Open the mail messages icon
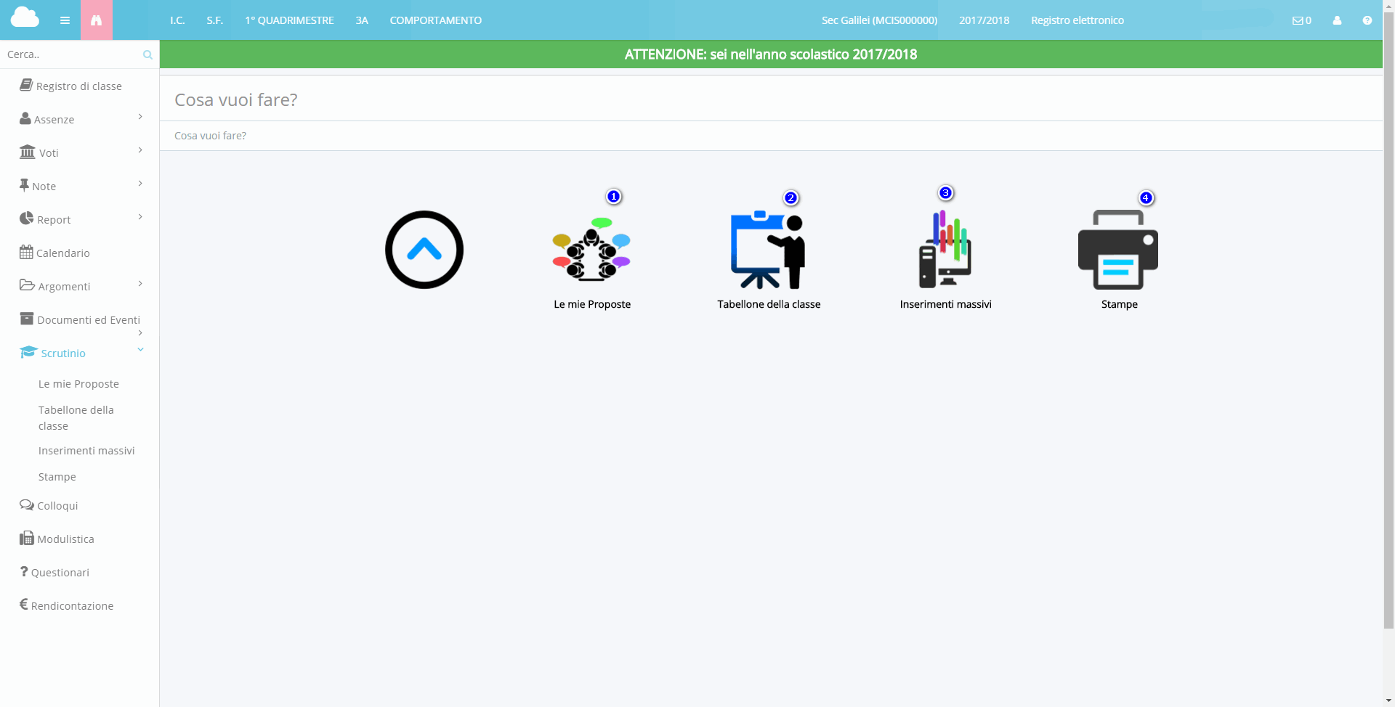Screen dimensions: 1395x707 click(1298, 20)
